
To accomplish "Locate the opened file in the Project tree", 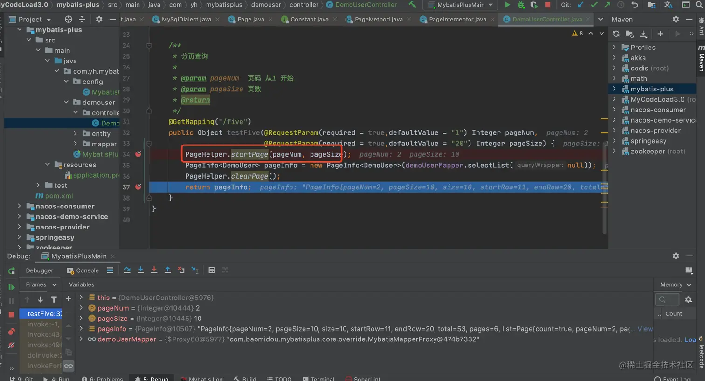I will (69, 19).
